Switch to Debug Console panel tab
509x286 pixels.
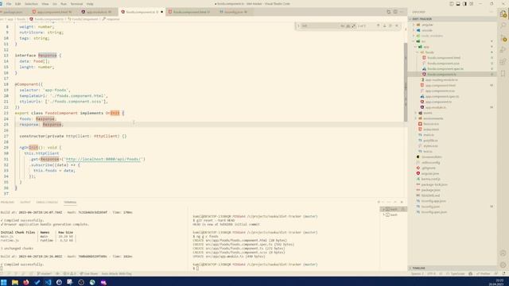pos(47,202)
